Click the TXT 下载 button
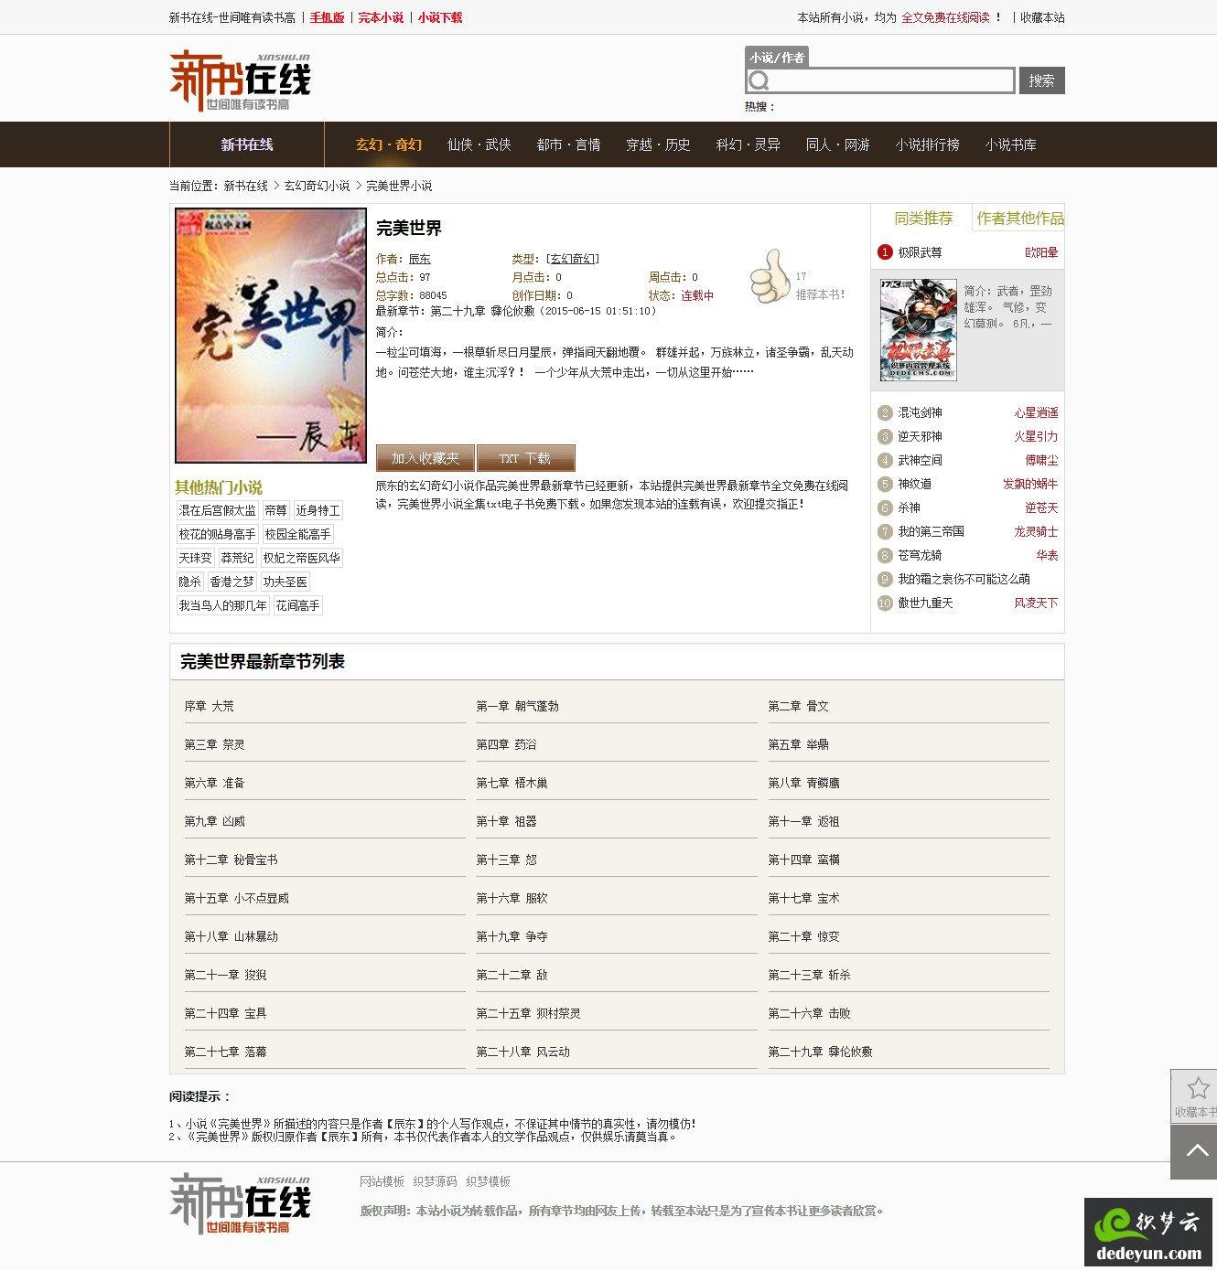Screen dimensions: 1217x1271 (x=525, y=458)
